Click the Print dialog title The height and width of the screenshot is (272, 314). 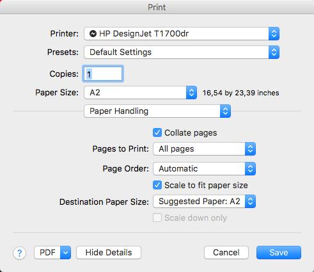[157, 7]
